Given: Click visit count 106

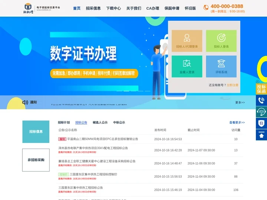Looking at the screenshot, I should click(x=236, y=190).
